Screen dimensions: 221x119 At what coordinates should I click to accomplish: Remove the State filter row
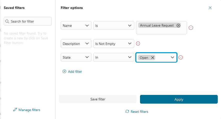181,57
